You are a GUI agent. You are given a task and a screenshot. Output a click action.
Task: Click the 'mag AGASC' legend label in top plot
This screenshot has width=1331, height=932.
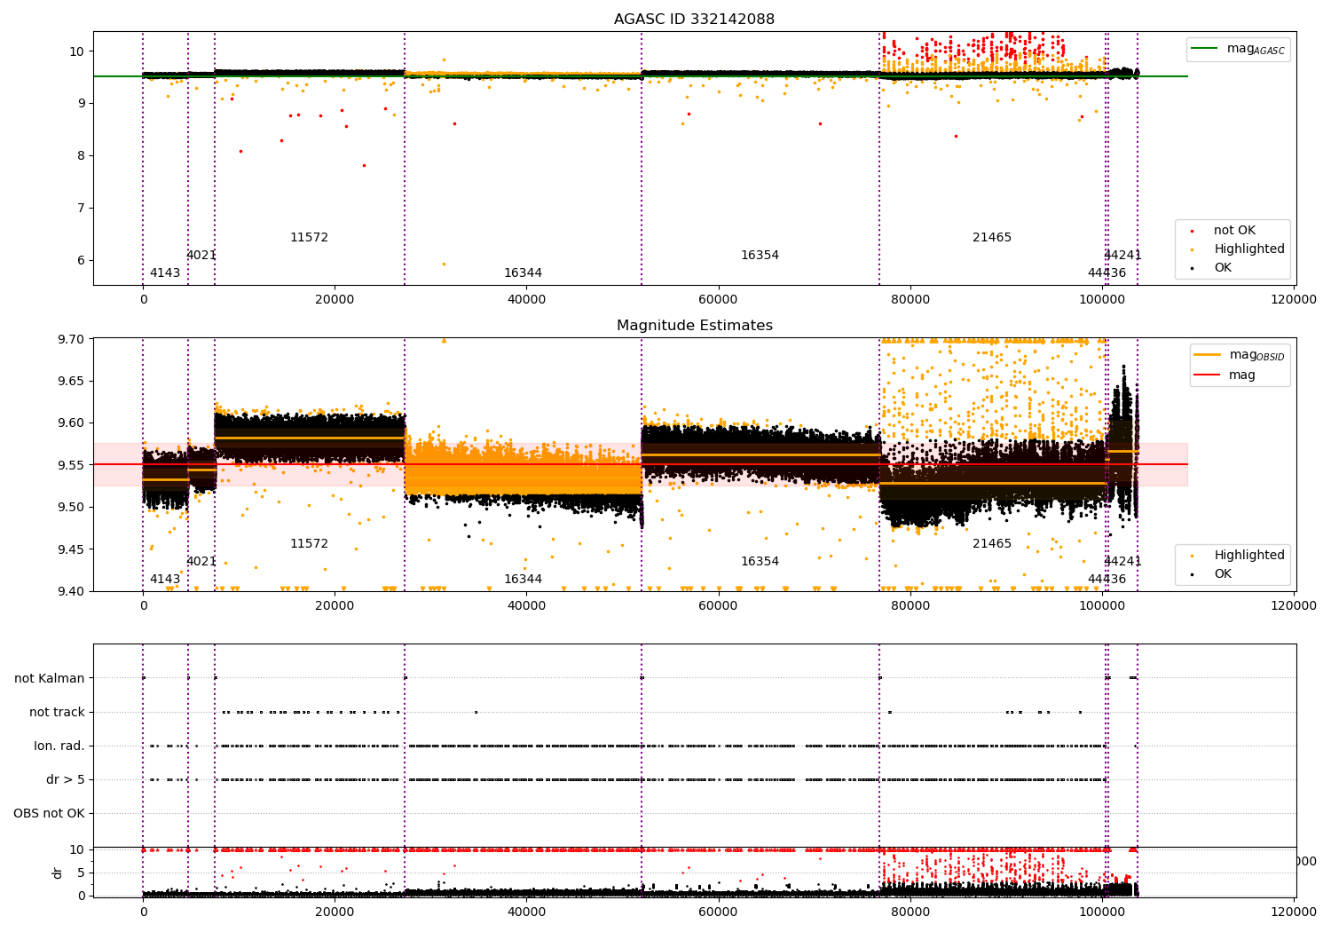pos(1256,50)
